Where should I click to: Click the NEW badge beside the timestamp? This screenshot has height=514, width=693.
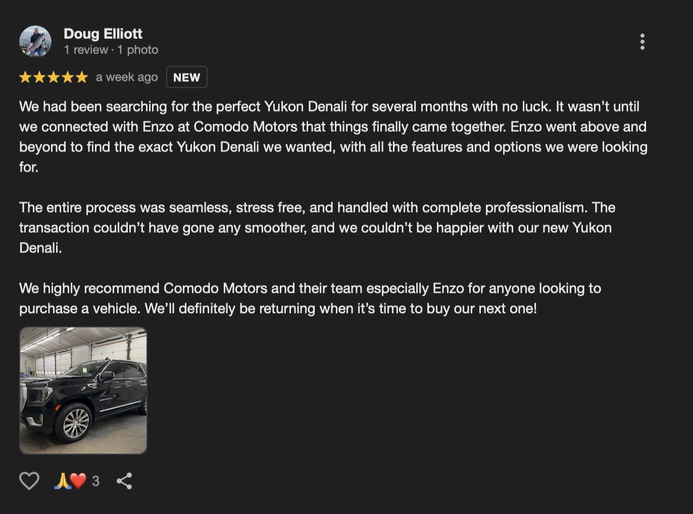pos(187,77)
